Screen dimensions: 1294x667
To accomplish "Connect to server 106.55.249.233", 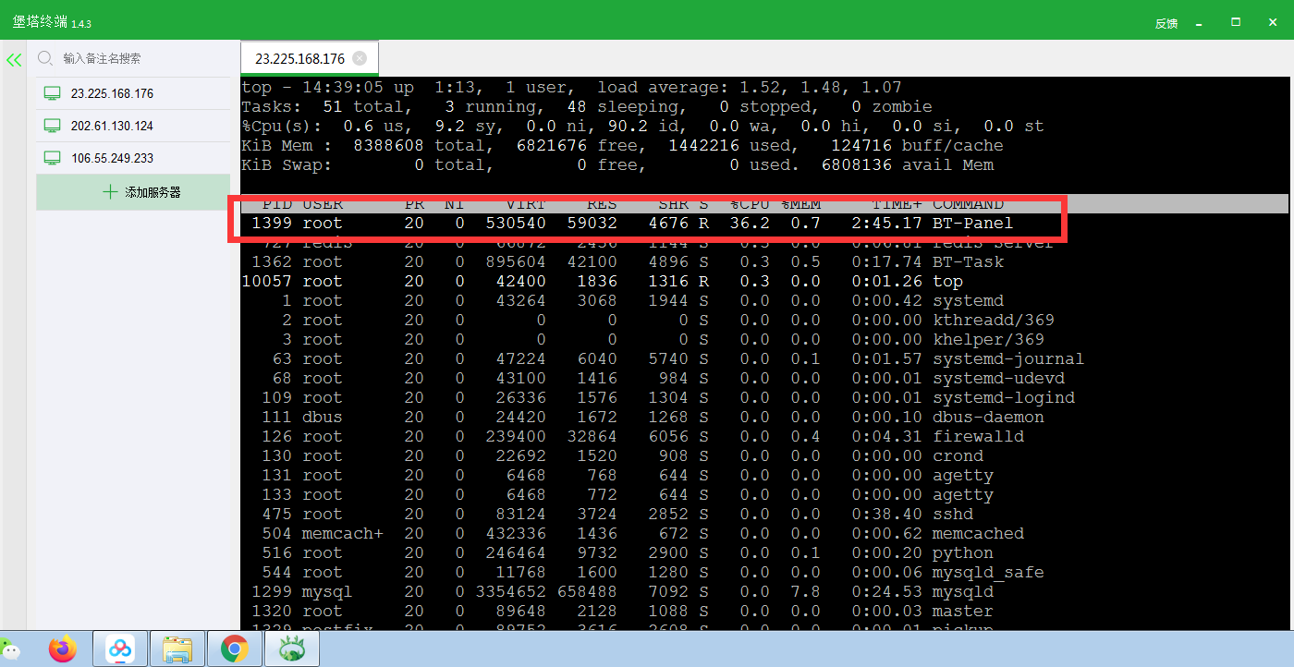I will point(133,158).
